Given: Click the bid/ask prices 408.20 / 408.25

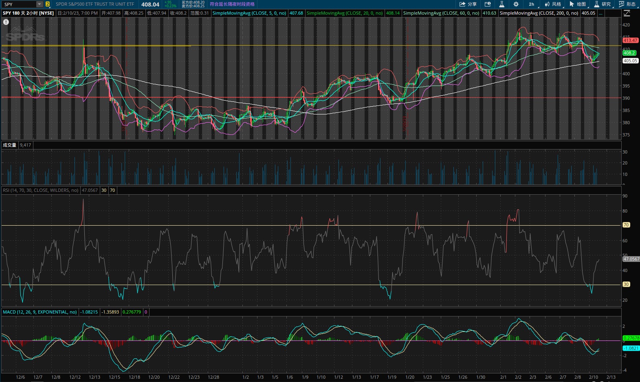Looking at the screenshot, I should pos(193,4).
